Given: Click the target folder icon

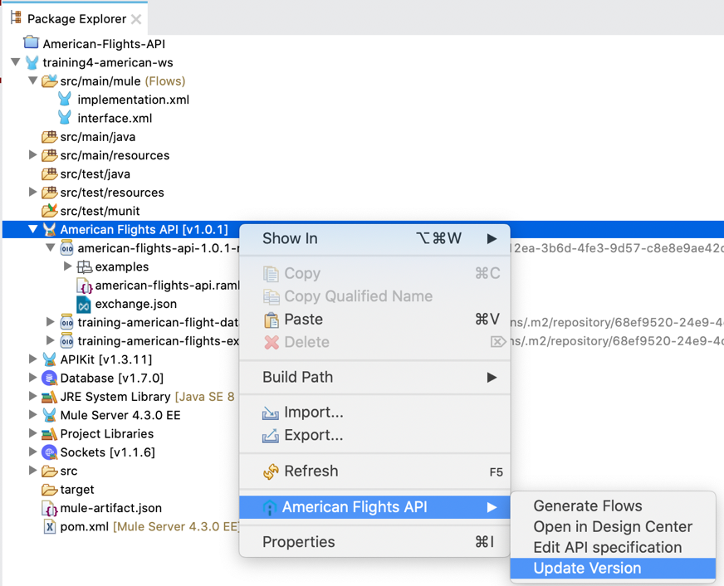Looking at the screenshot, I should pos(50,489).
